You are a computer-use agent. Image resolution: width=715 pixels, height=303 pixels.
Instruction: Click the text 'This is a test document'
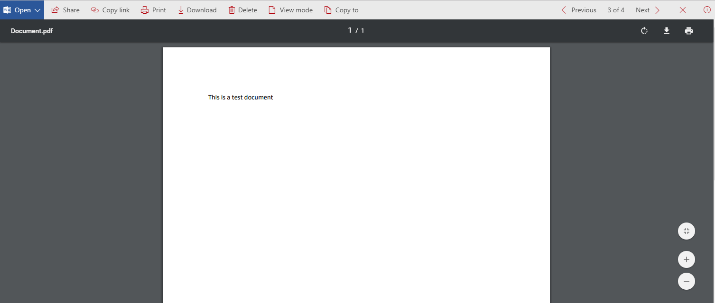pos(241,98)
